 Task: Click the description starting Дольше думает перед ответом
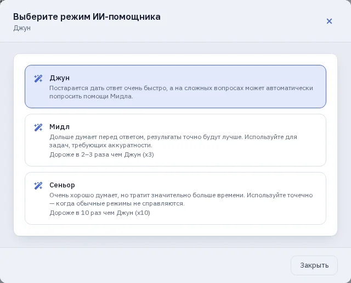173,141
